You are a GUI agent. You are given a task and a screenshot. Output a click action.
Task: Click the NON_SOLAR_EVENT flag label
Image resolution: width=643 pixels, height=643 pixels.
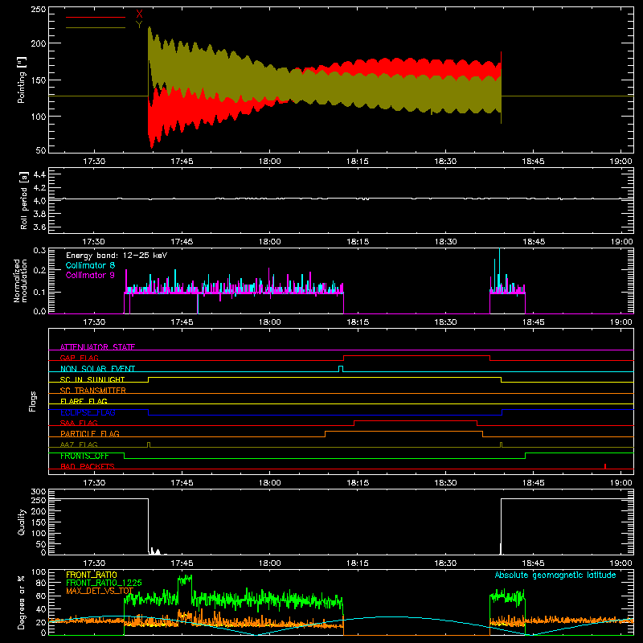pos(97,369)
